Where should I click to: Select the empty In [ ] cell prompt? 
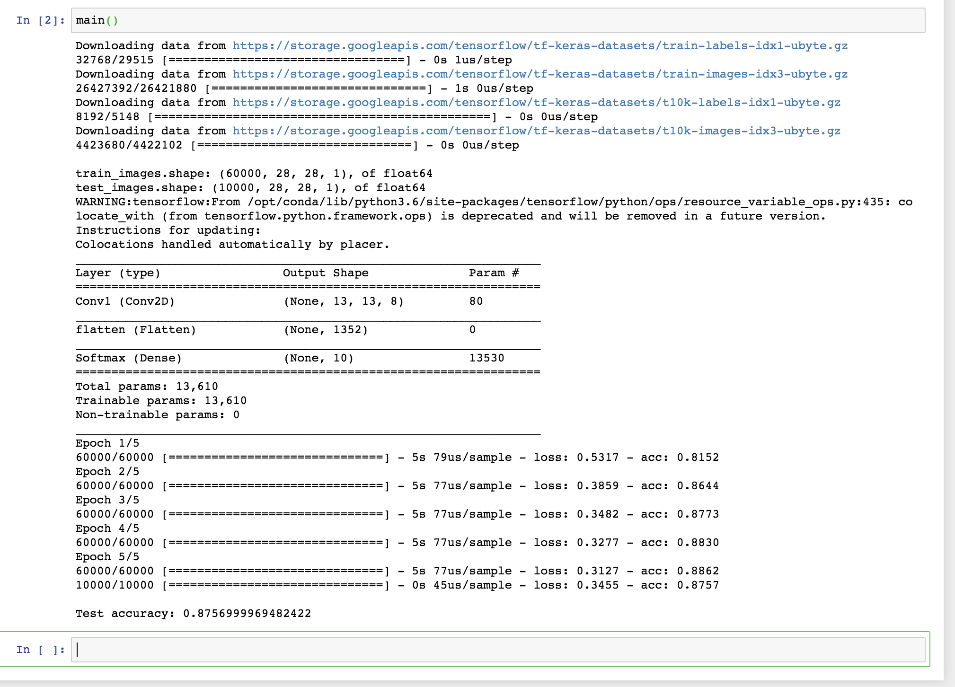click(x=40, y=650)
